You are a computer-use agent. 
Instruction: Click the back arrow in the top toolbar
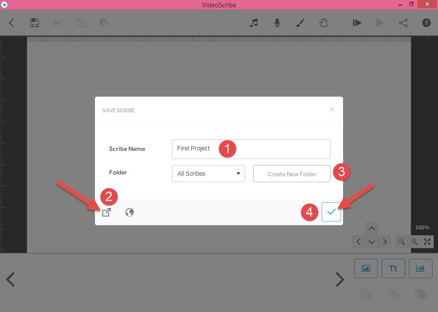coord(12,23)
